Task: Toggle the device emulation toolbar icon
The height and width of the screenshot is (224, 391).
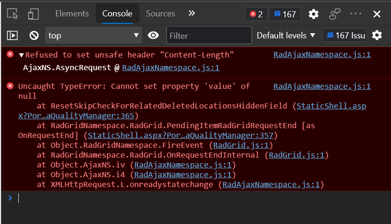Action: coord(33,14)
